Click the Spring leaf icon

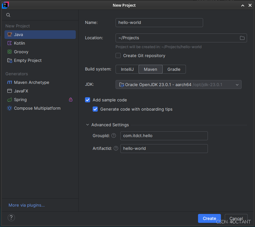point(10,99)
